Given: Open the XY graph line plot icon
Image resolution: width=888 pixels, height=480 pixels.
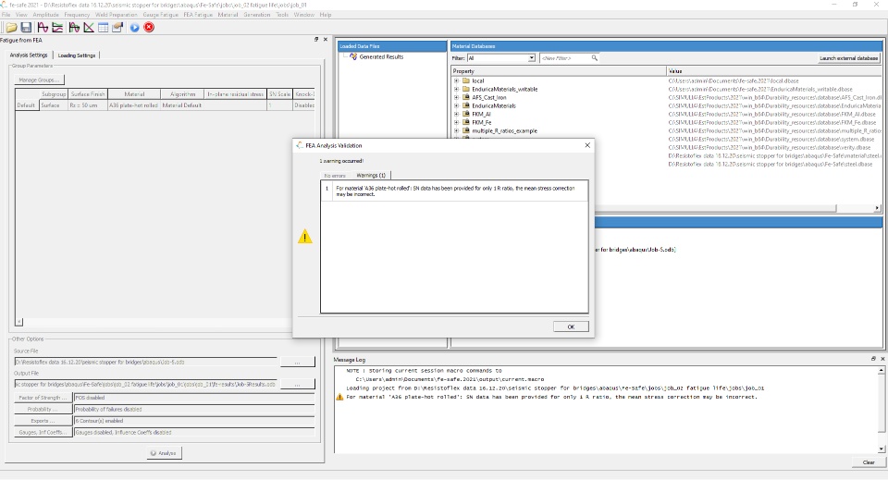Looking at the screenshot, I should click(x=89, y=27).
